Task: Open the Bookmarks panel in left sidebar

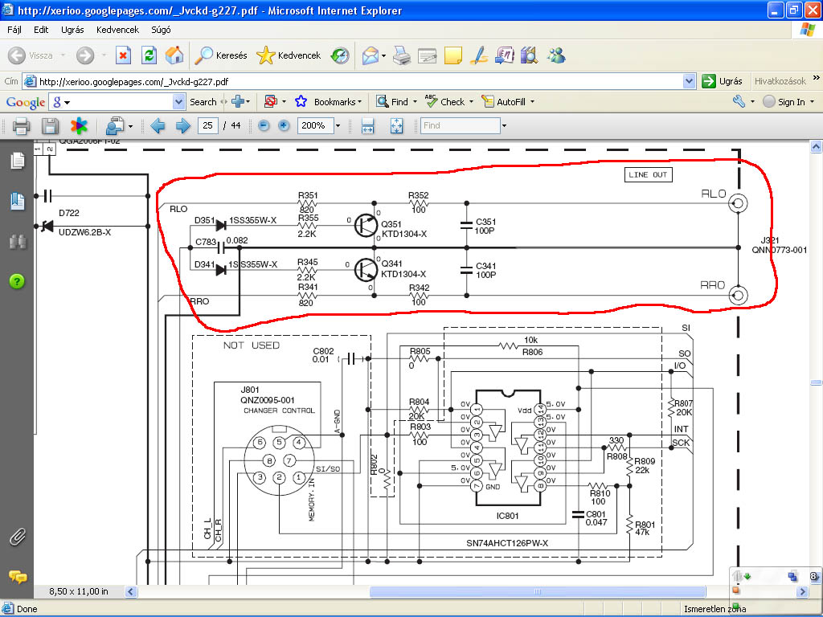Action: 17,201
